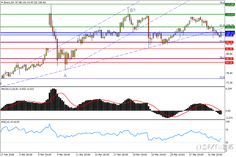Image resolution: width=236 pixels, height=157 pixels.
Task: Select the wave label B? on chart
Action: click(133, 10)
